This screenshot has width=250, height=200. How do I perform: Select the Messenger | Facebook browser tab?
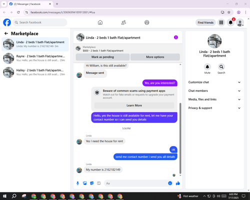30,4
